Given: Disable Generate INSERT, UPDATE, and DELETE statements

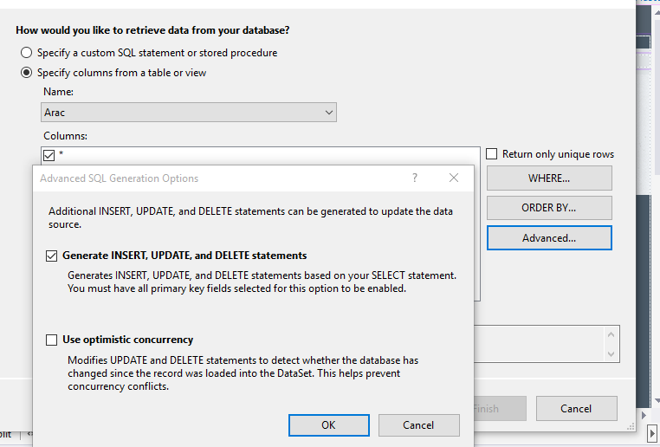Looking at the screenshot, I should click(x=52, y=256).
